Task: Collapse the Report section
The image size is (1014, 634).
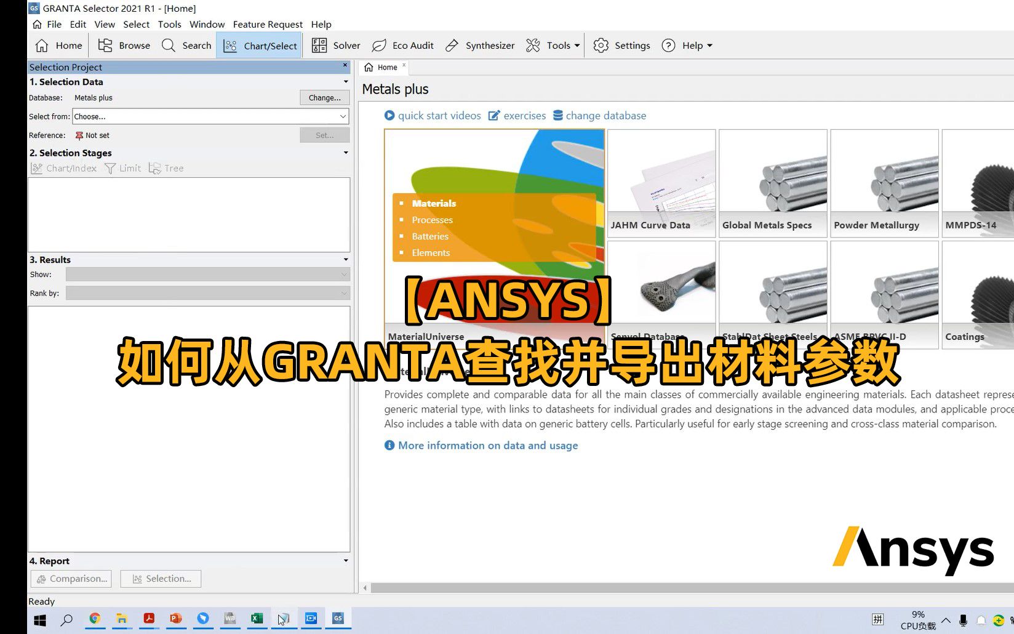Action: [x=346, y=561]
